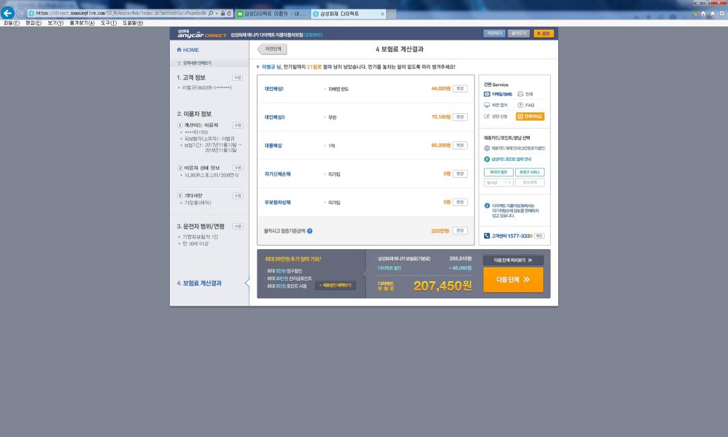Click 변경 button for 대인배상II row
This screenshot has height=437, width=728.
pyautogui.click(x=460, y=117)
